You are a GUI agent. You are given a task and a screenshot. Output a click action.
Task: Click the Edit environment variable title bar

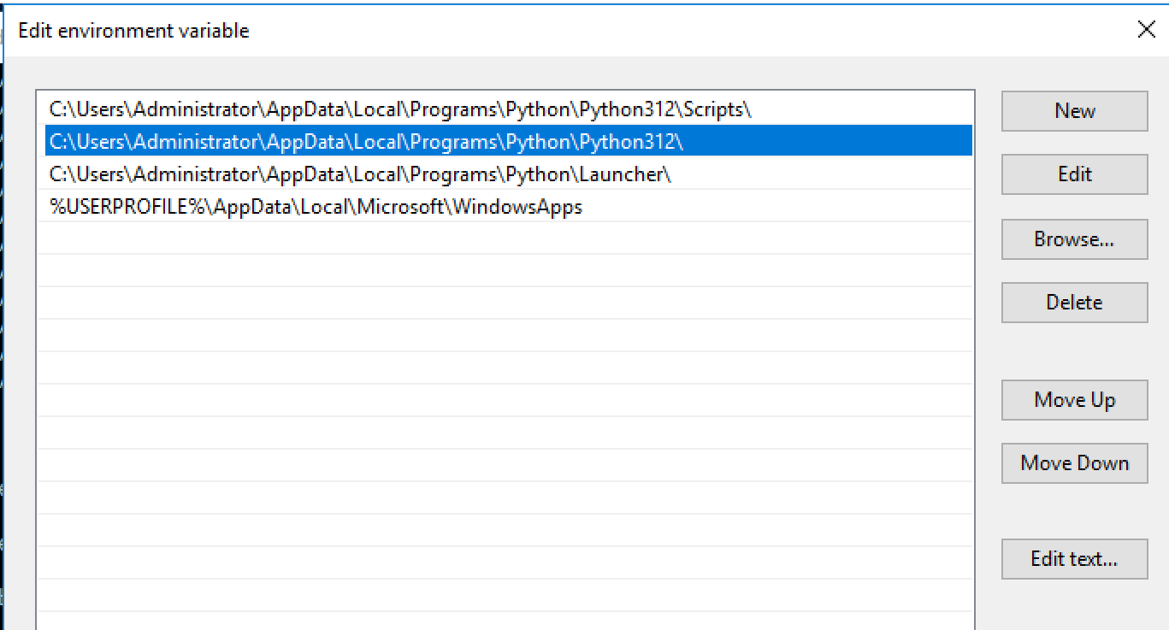point(513,31)
